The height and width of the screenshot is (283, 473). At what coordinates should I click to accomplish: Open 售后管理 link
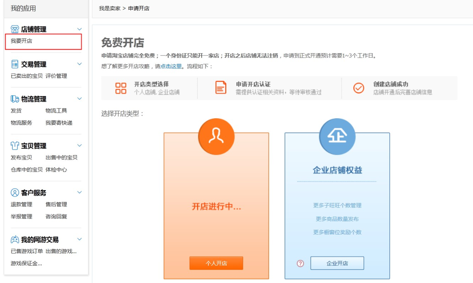click(56, 204)
